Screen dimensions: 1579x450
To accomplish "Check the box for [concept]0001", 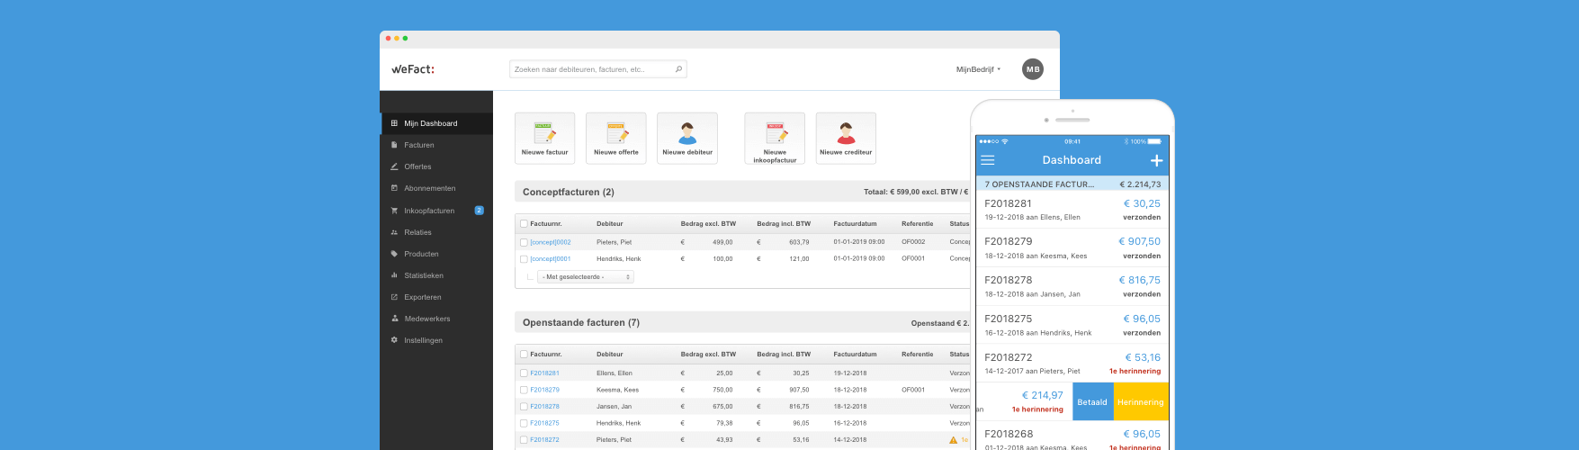I will pos(524,258).
